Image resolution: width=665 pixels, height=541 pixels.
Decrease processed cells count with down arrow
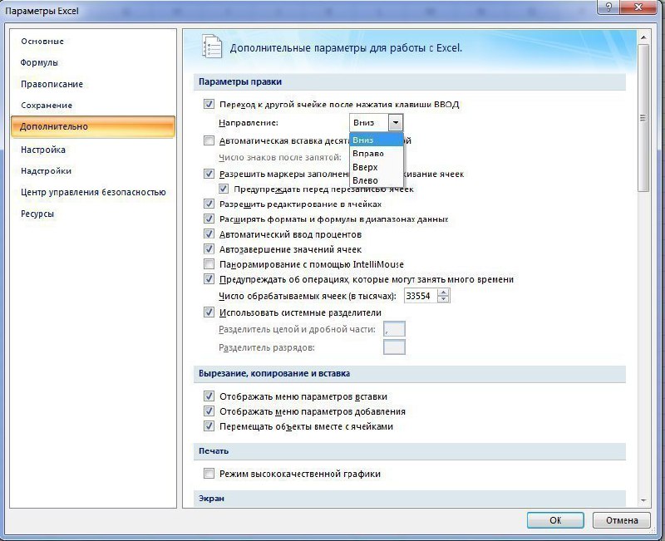click(443, 299)
